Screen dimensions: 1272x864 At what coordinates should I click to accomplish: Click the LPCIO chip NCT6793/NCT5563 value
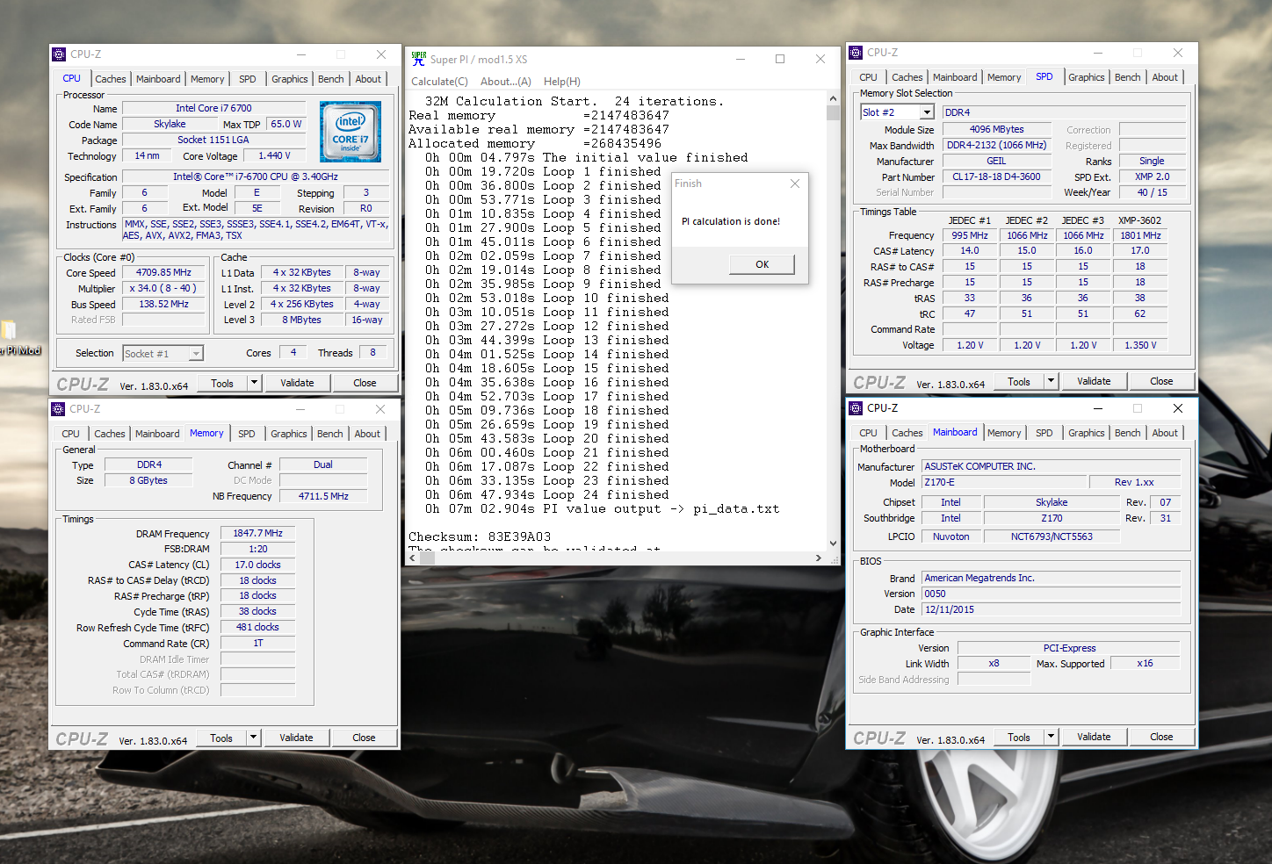1052,536
